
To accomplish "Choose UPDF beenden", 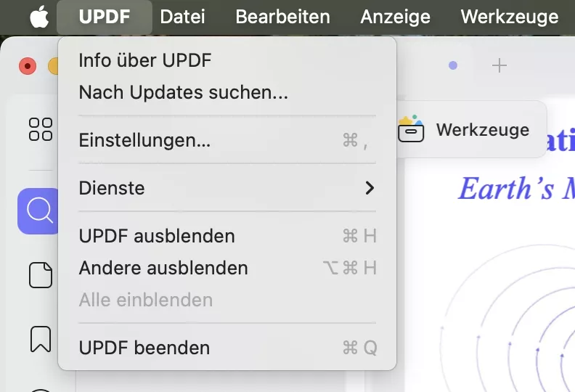I will click(227, 348).
